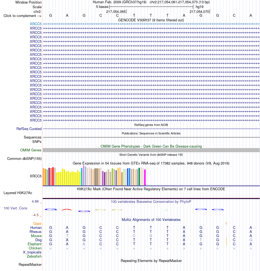This screenshot has width=260, height=271.
Task: Open the RefSeq Curated track label
Action: 29,129
